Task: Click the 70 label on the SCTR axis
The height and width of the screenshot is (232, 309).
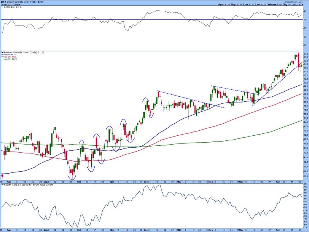Action: (305, 20)
